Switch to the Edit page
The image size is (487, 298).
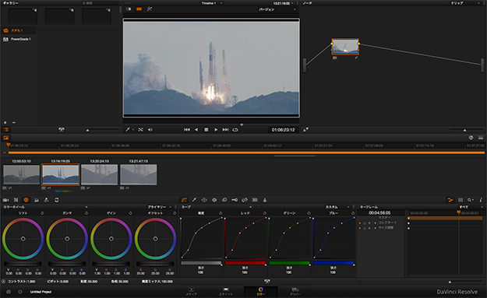click(x=226, y=292)
